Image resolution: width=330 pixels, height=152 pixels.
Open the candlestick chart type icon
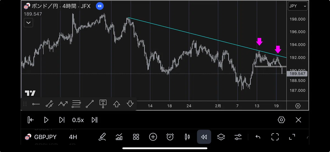click(x=187, y=137)
